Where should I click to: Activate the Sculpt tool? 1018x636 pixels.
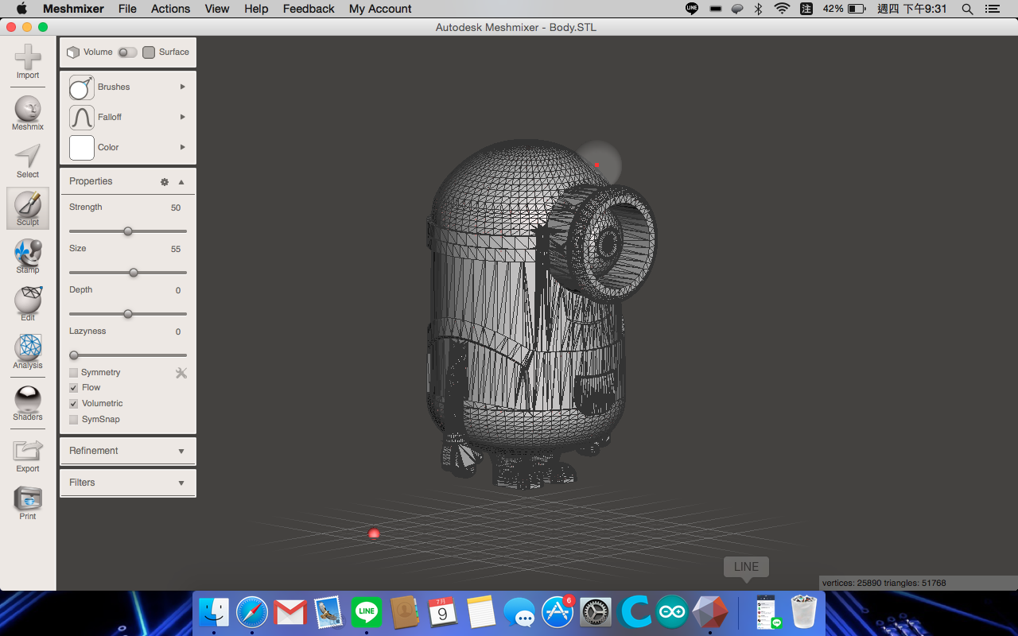click(x=28, y=208)
